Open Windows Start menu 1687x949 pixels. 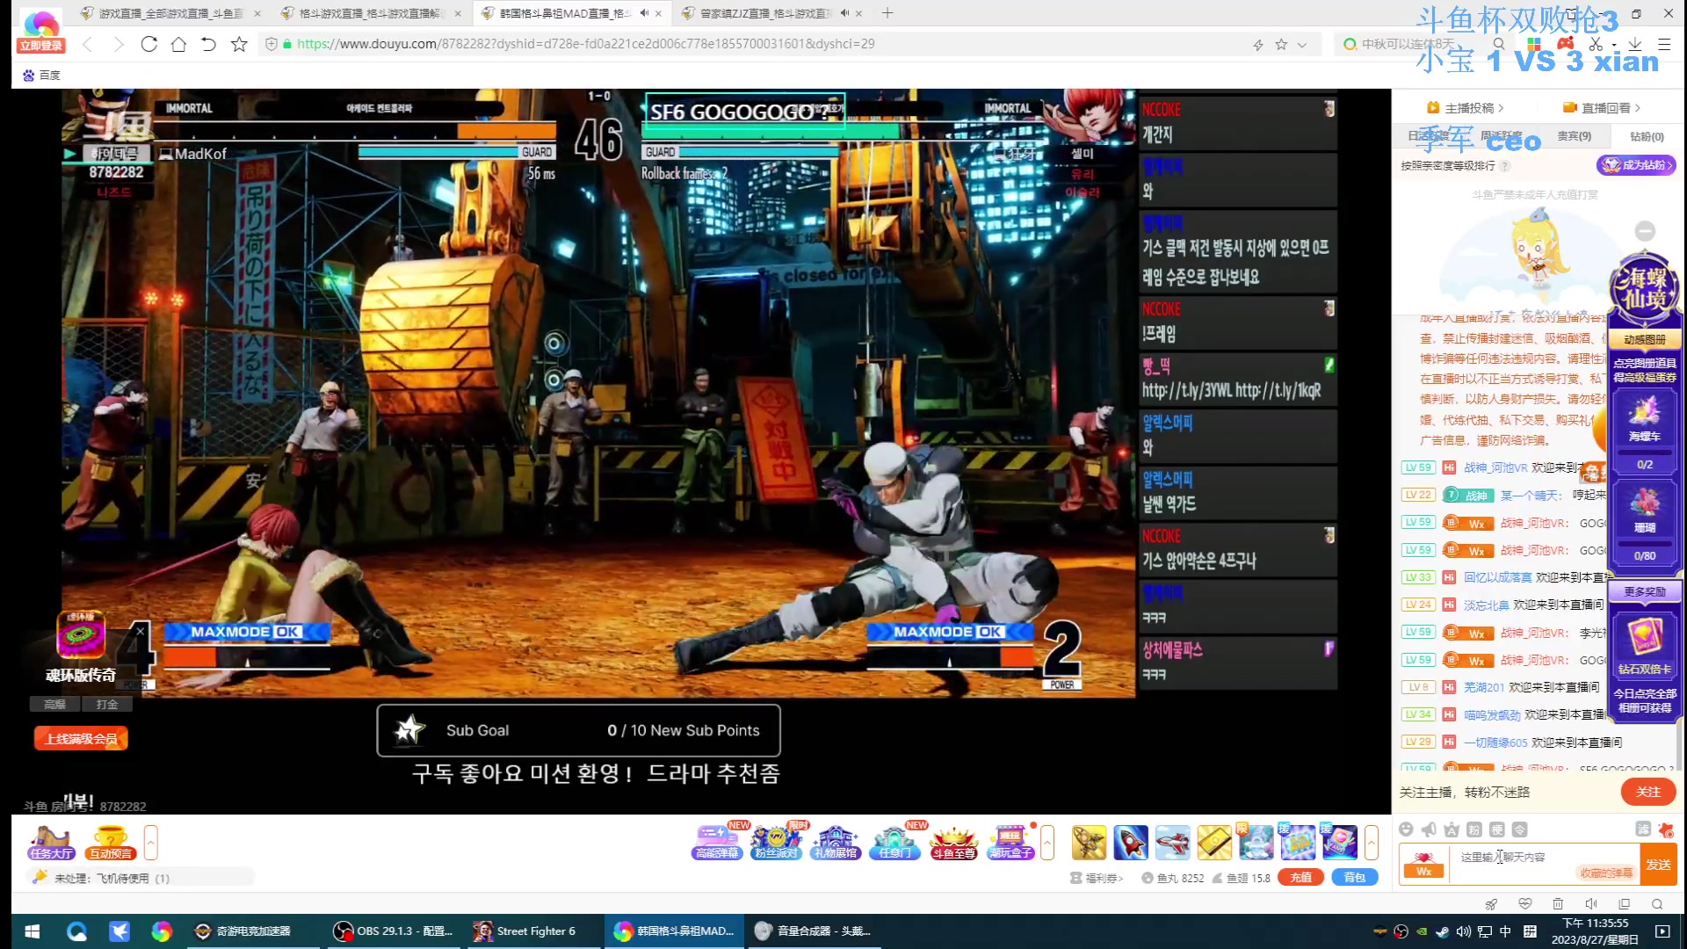(33, 931)
